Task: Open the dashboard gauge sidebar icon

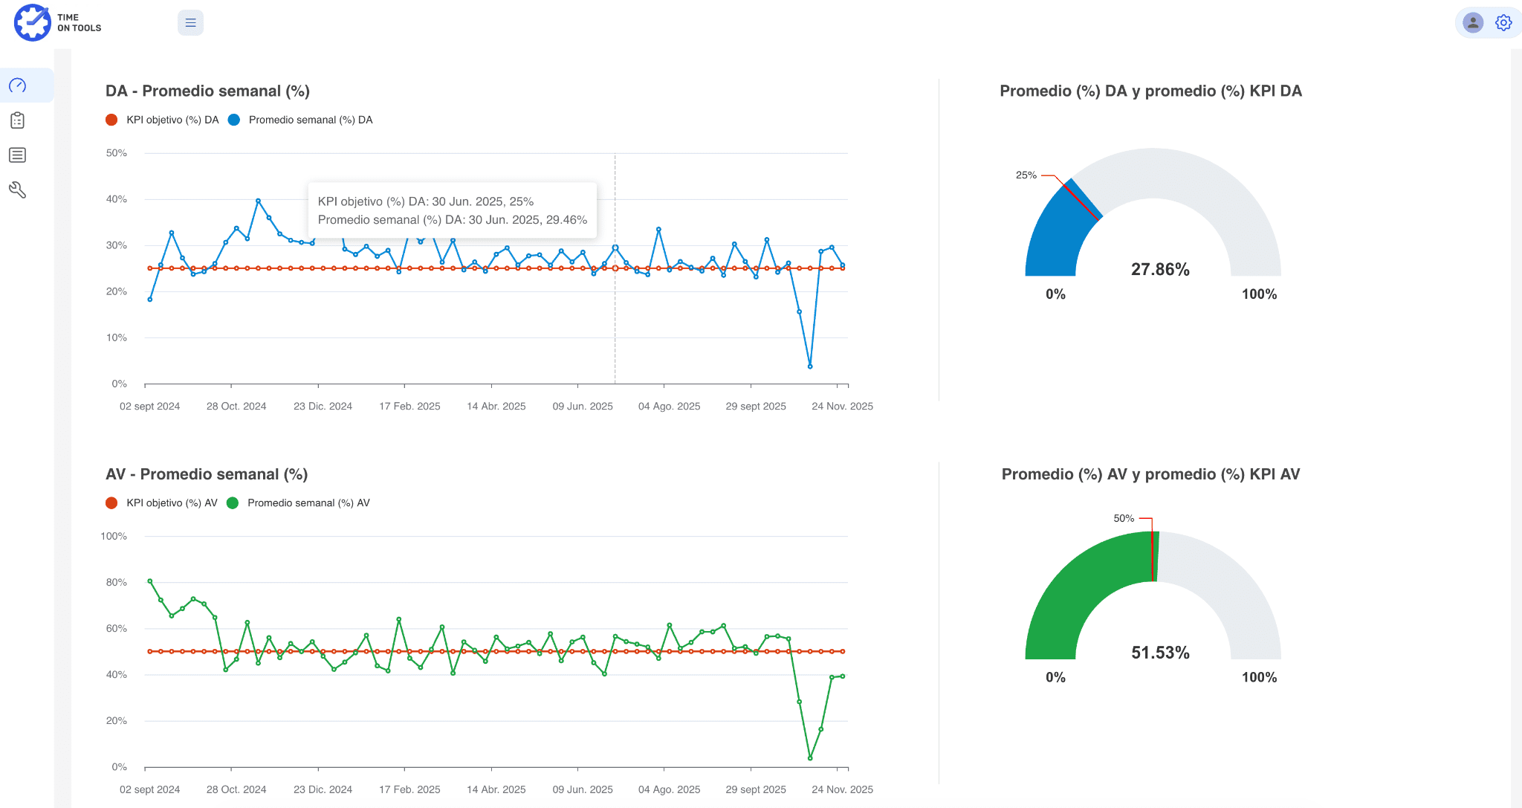Action: pyautogui.click(x=18, y=85)
